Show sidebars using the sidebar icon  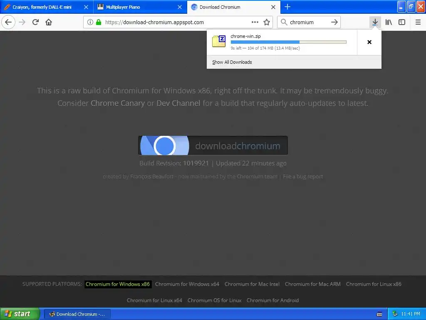point(402,22)
